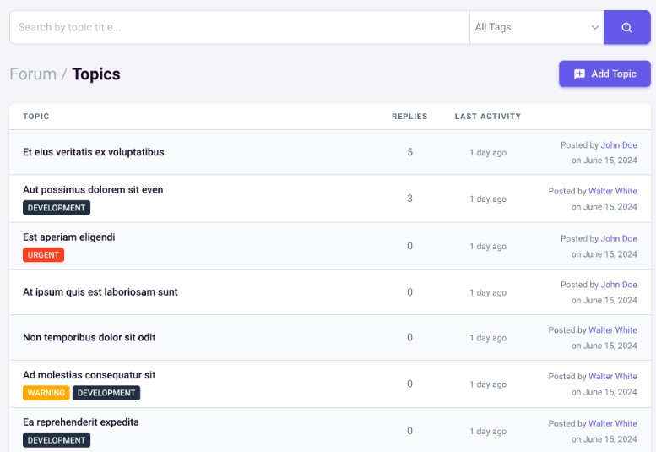Open topic Est aperiam eligendi
The height and width of the screenshot is (452, 656).
coord(68,237)
